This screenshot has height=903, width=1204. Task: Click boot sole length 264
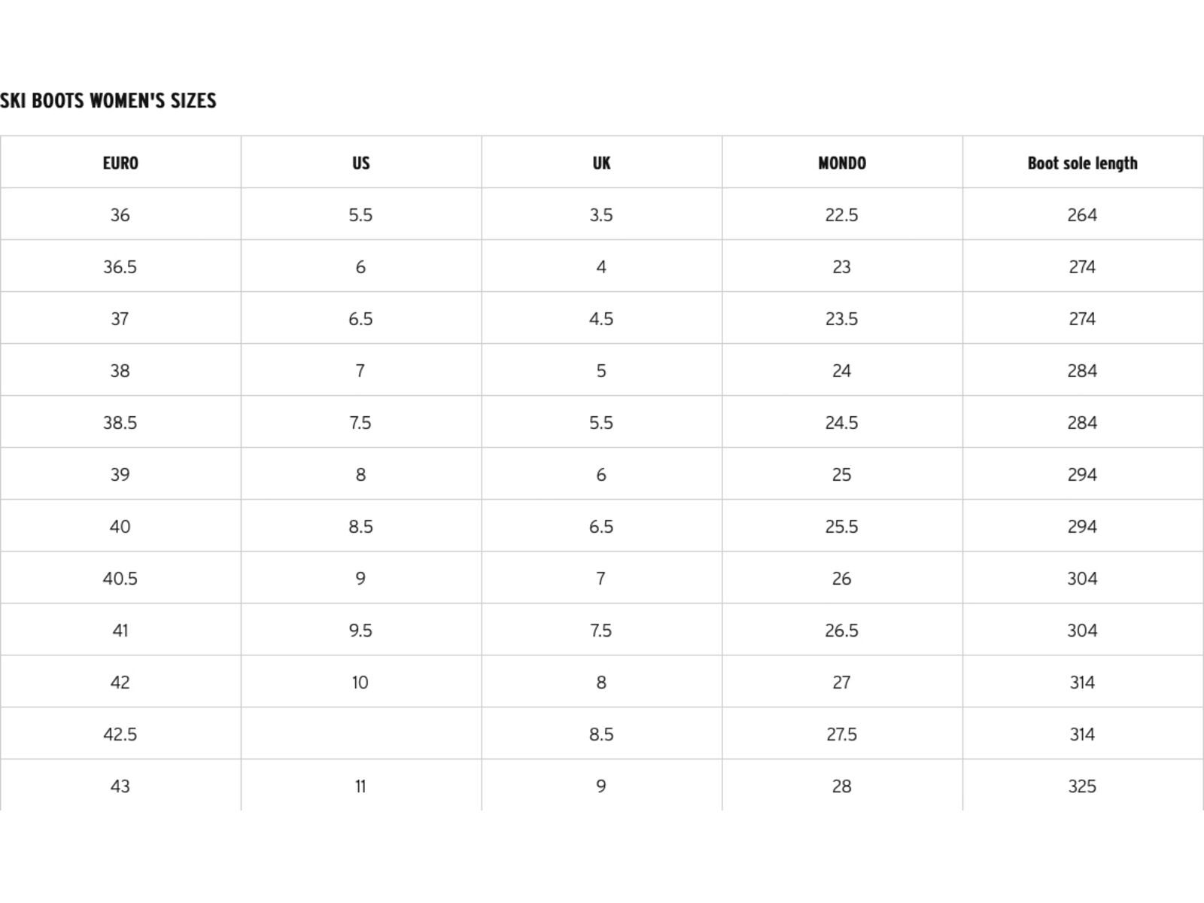pos(1083,214)
